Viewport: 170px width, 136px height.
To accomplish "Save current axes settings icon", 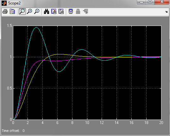I will 54,11.
